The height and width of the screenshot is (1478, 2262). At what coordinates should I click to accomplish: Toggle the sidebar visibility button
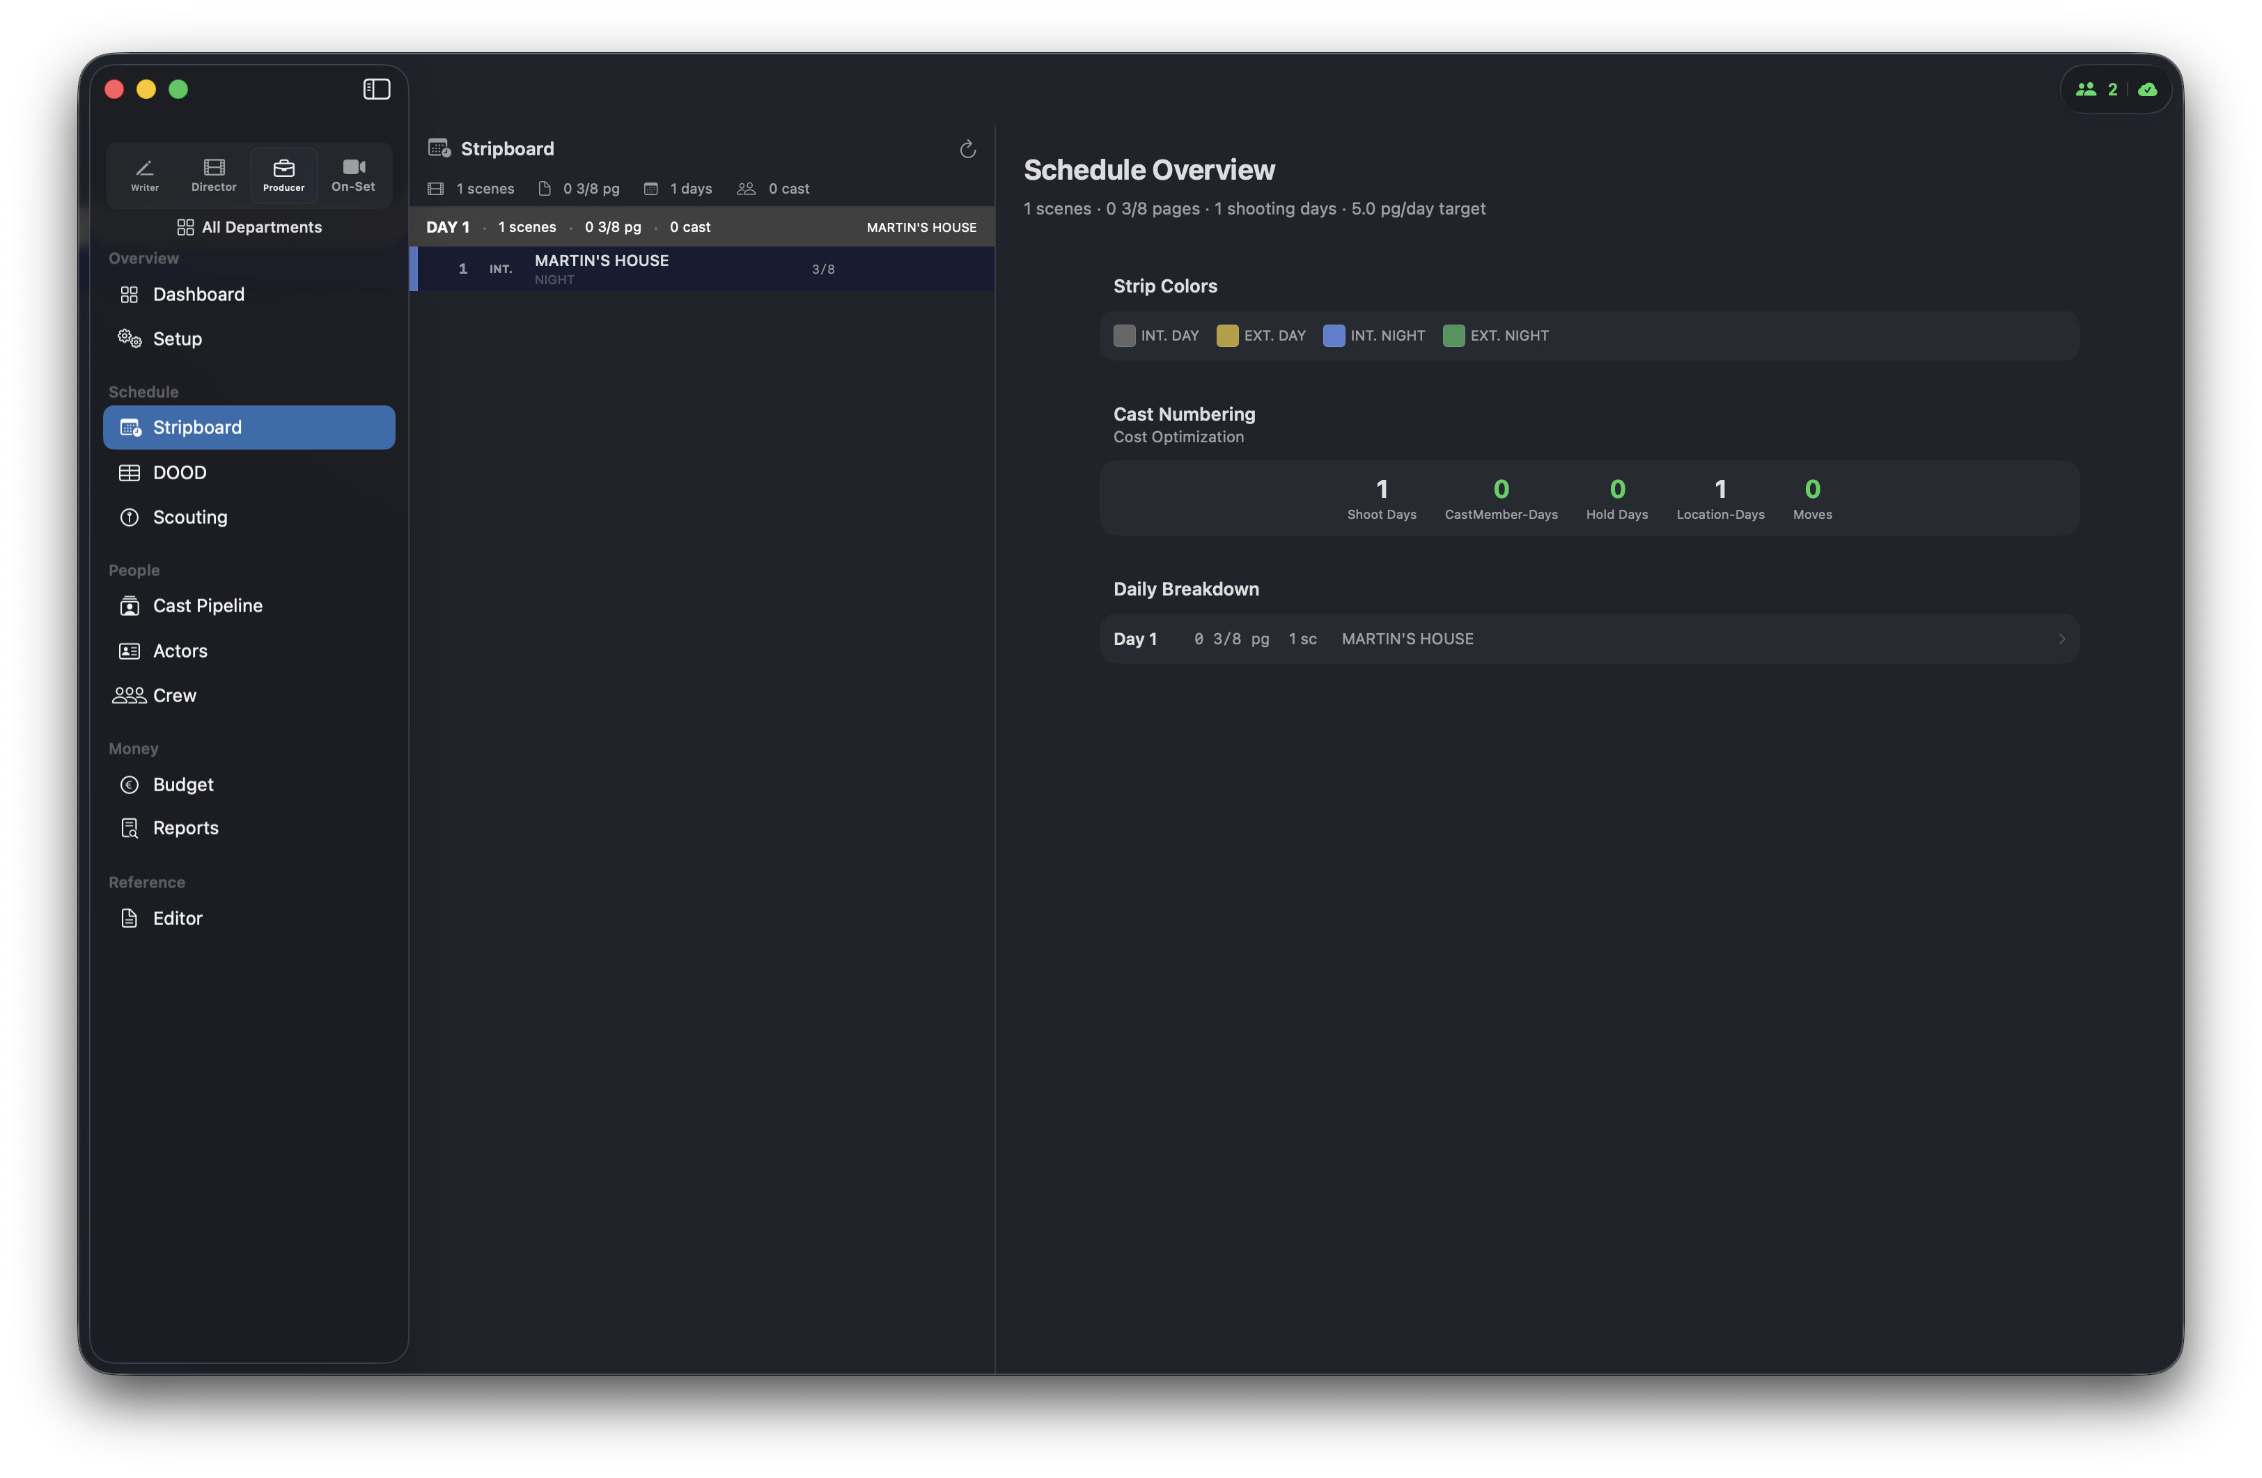pyautogui.click(x=376, y=89)
